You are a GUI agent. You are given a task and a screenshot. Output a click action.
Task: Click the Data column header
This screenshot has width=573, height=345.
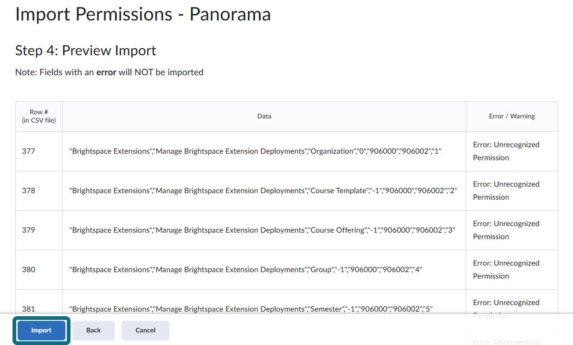click(x=264, y=116)
